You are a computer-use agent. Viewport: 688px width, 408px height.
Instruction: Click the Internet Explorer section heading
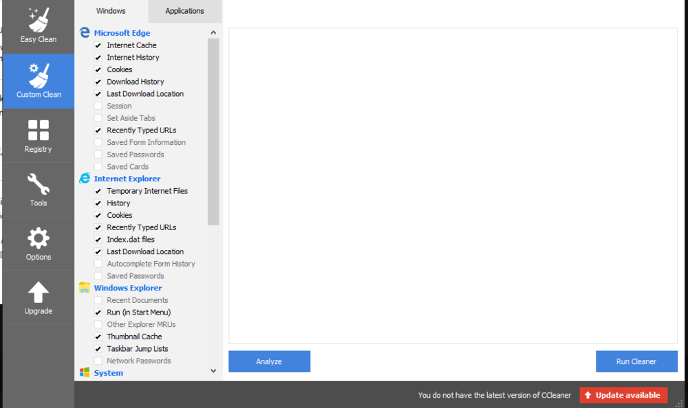pyautogui.click(x=127, y=179)
